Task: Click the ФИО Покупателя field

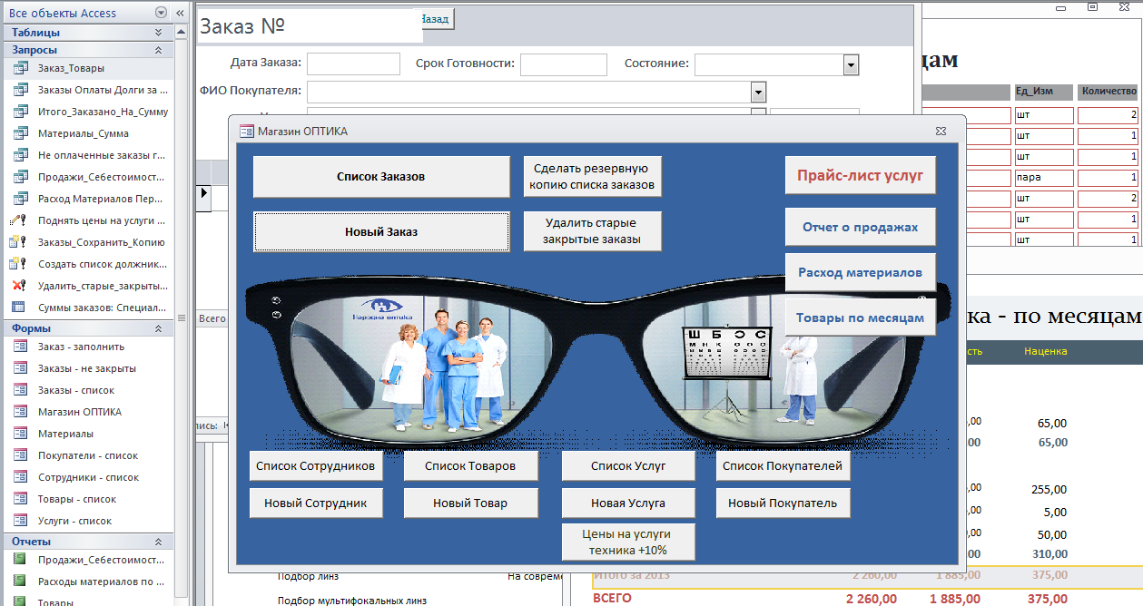Action: click(529, 92)
